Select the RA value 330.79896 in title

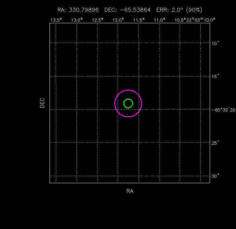tap(84, 10)
